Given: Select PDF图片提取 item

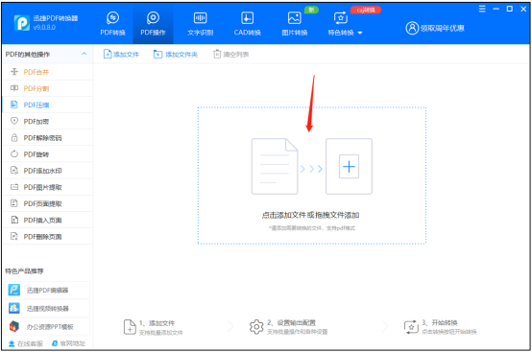Looking at the screenshot, I should point(47,187).
